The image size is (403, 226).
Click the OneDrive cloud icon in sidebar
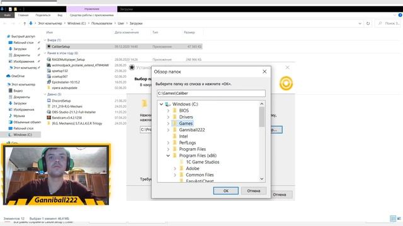[8, 76]
